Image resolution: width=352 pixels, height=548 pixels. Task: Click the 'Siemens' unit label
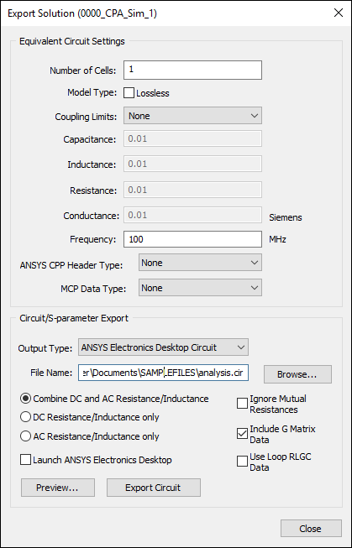(x=286, y=217)
